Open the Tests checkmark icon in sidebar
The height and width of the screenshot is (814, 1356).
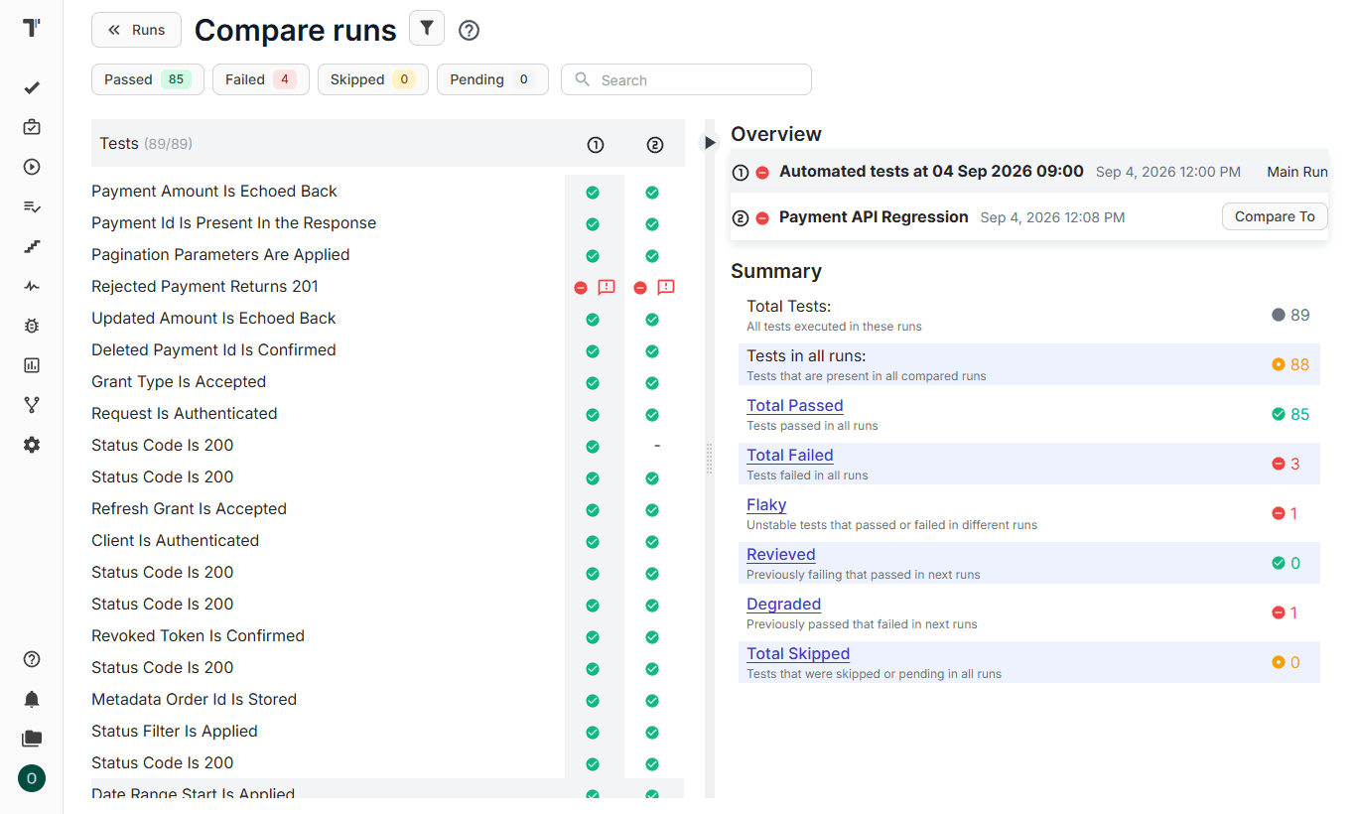[x=32, y=87]
